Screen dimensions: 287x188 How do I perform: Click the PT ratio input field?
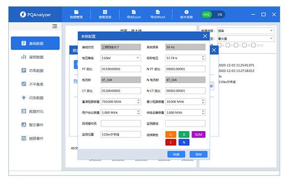pyautogui.click(x=121, y=69)
